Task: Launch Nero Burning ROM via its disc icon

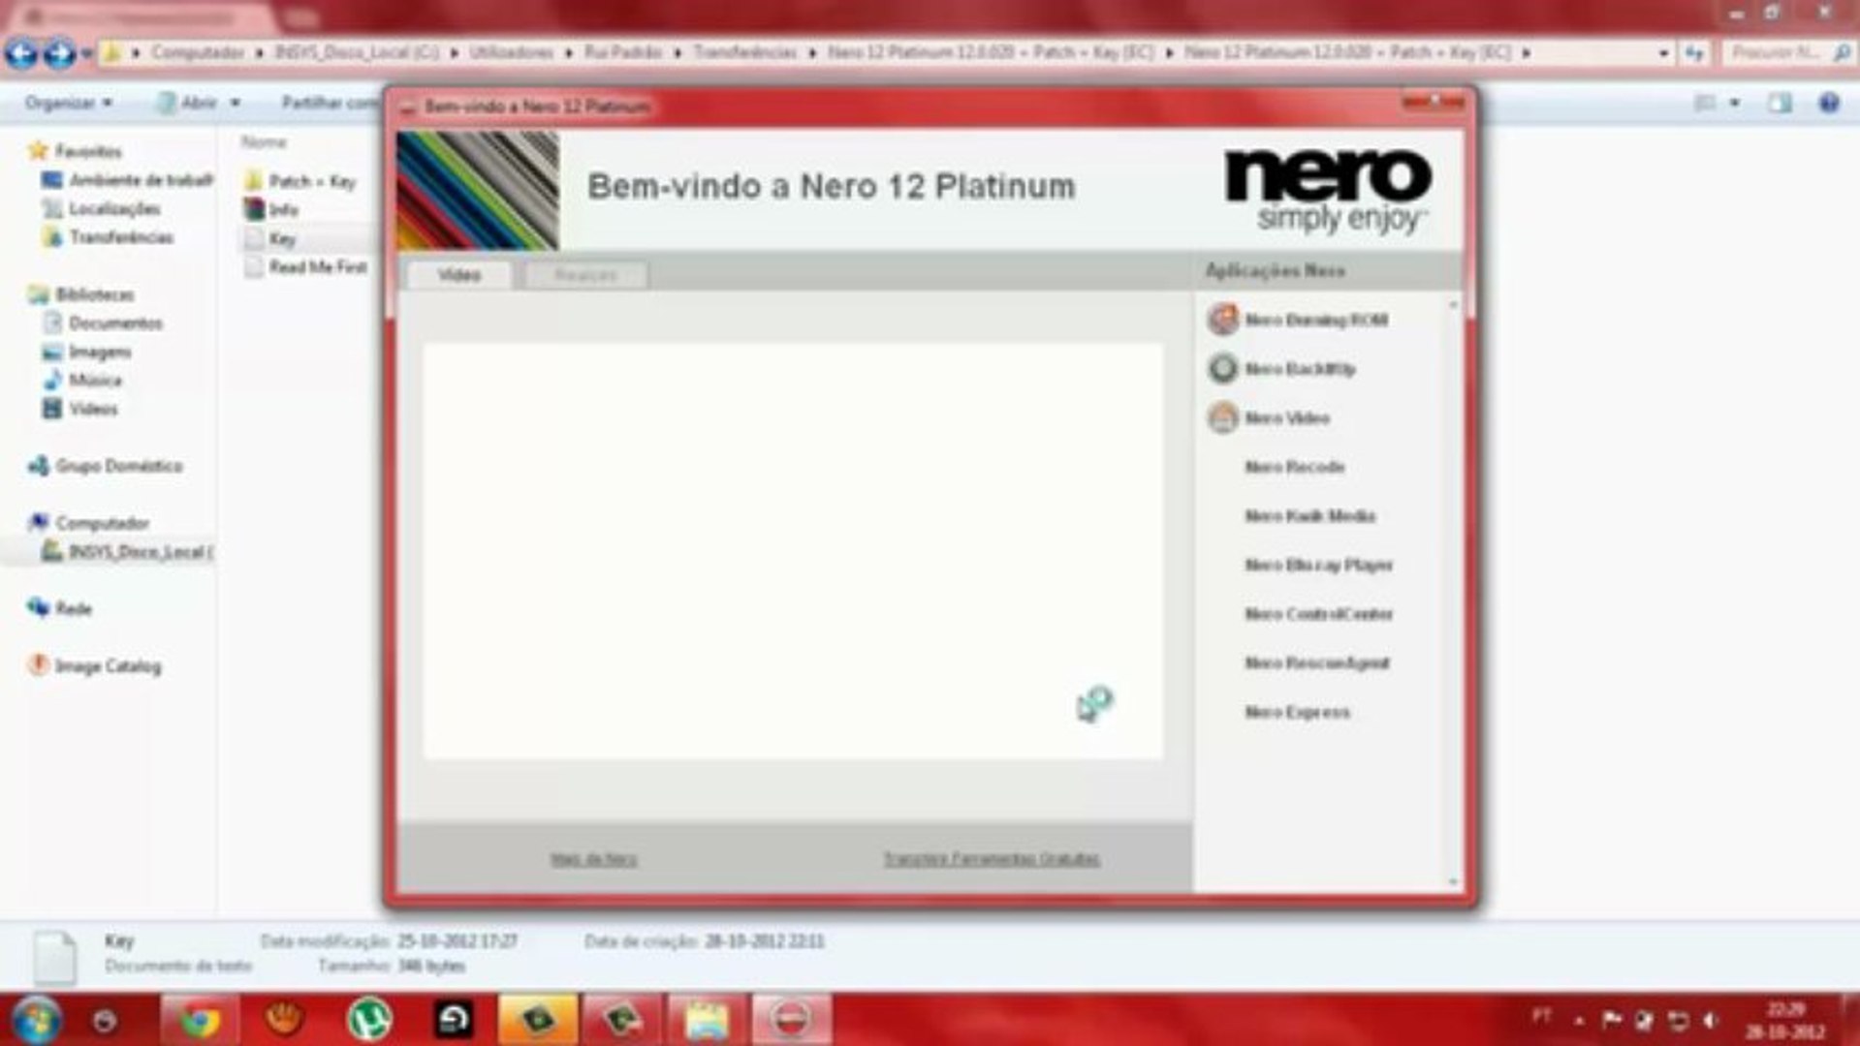Action: (x=1223, y=319)
